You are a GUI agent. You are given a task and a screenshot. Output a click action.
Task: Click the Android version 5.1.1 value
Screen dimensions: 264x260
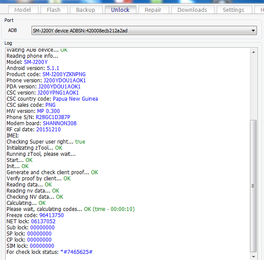[53, 68]
